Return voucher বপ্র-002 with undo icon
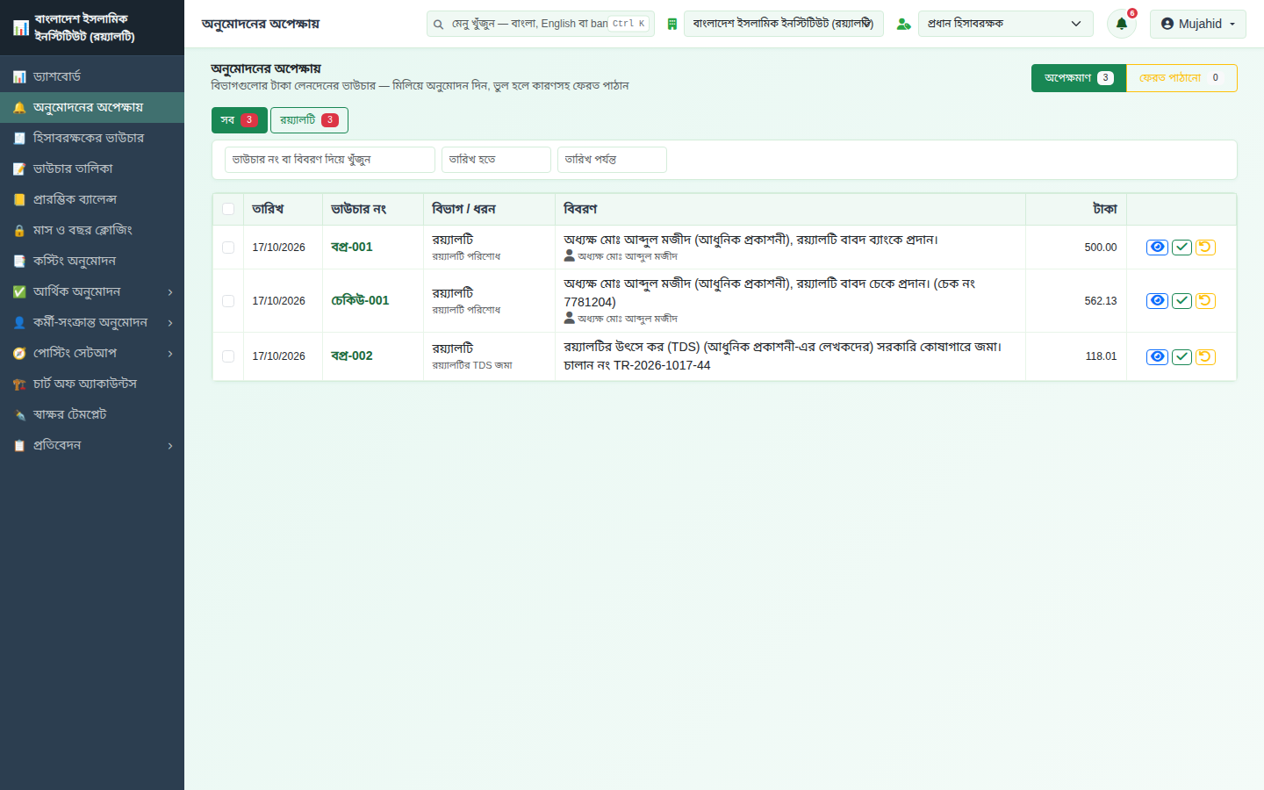This screenshot has width=1264, height=790. tap(1205, 356)
